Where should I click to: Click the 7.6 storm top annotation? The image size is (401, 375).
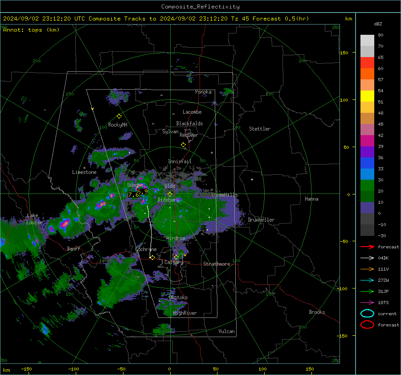tap(133, 195)
